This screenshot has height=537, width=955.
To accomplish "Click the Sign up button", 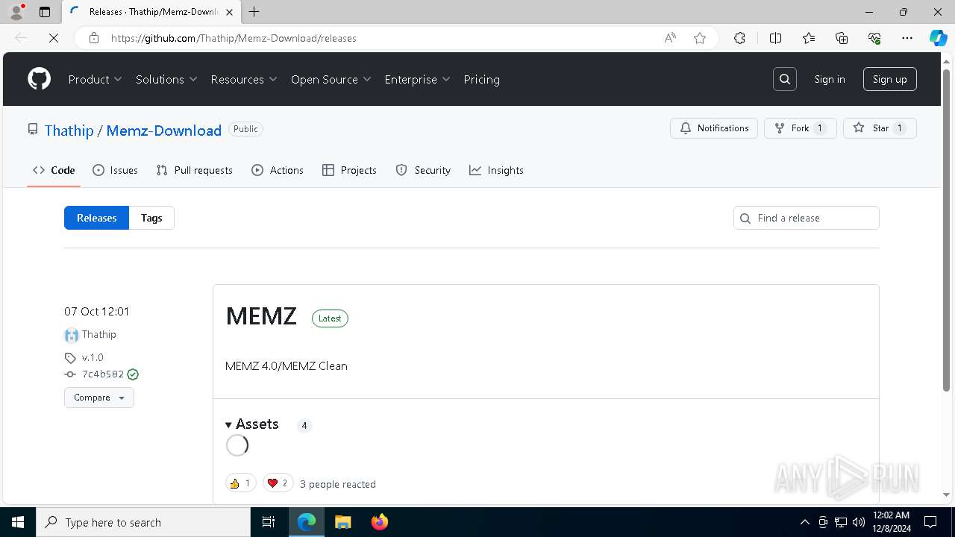I will [x=890, y=79].
